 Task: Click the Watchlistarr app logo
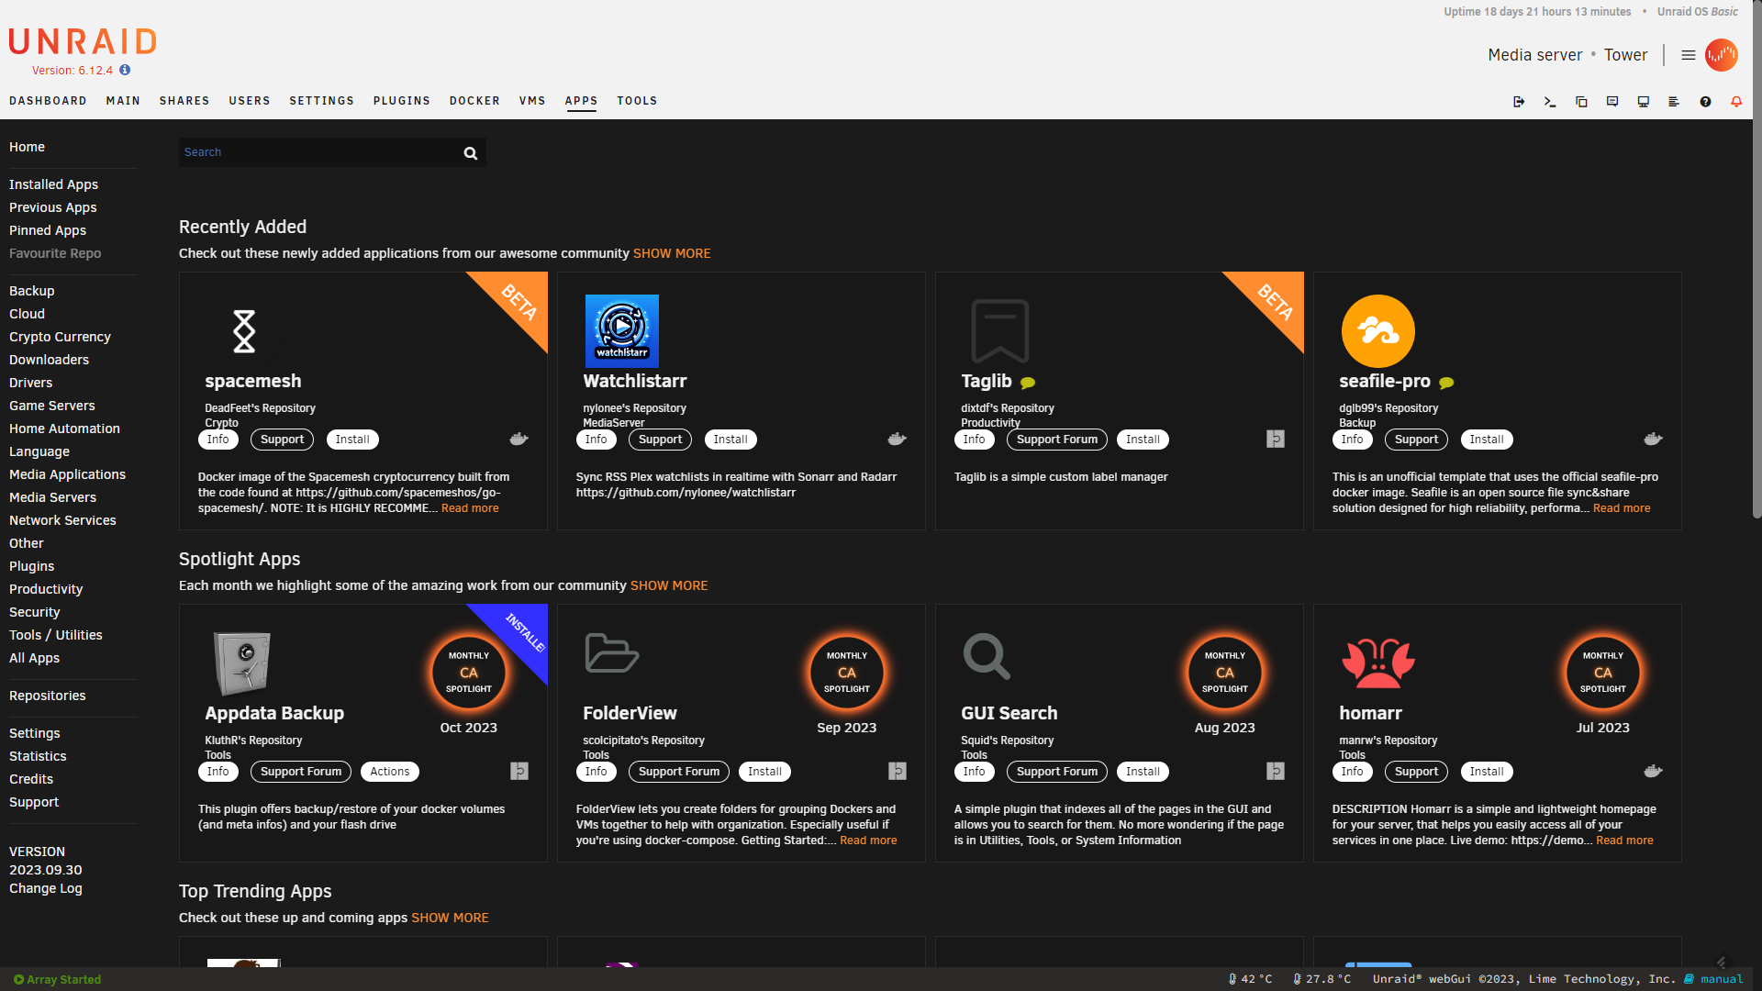coord(620,330)
